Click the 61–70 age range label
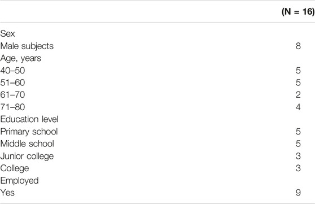The width and height of the screenshot is (315, 204). (12, 95)
